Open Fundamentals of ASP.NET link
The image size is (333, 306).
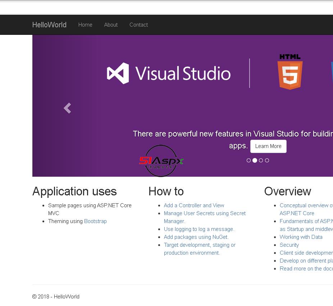click(306, 225)
